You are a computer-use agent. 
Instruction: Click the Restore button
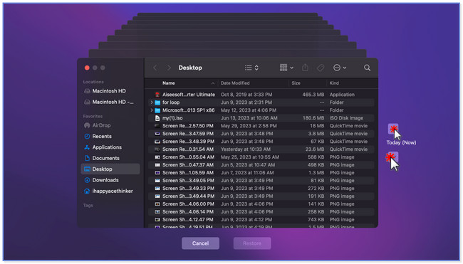(252, 243)
